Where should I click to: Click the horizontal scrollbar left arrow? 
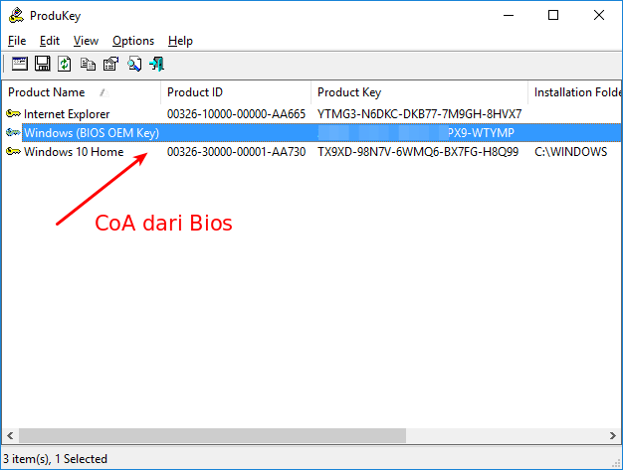point(10,435)
